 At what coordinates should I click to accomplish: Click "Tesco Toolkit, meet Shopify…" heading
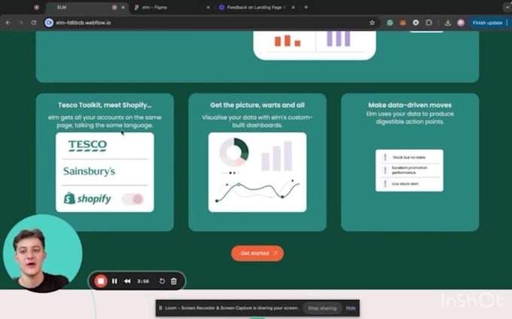click(x=105, y=105)
